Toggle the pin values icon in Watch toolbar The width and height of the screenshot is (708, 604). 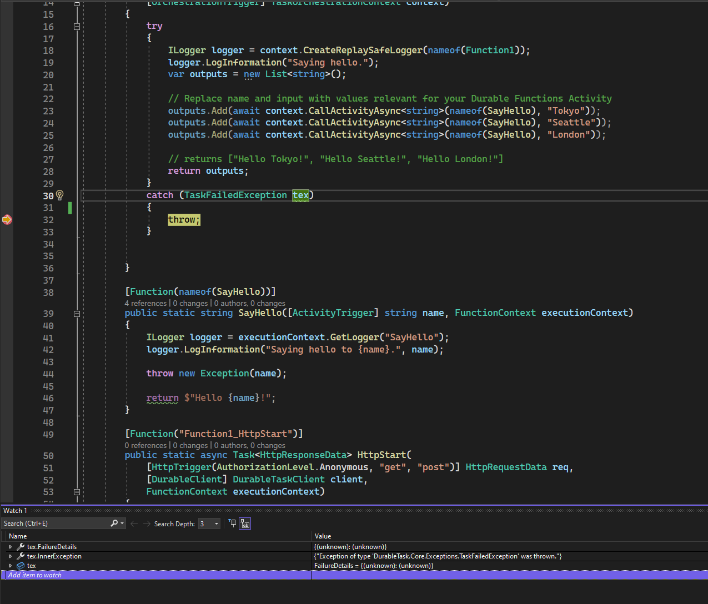click(232, 523)
